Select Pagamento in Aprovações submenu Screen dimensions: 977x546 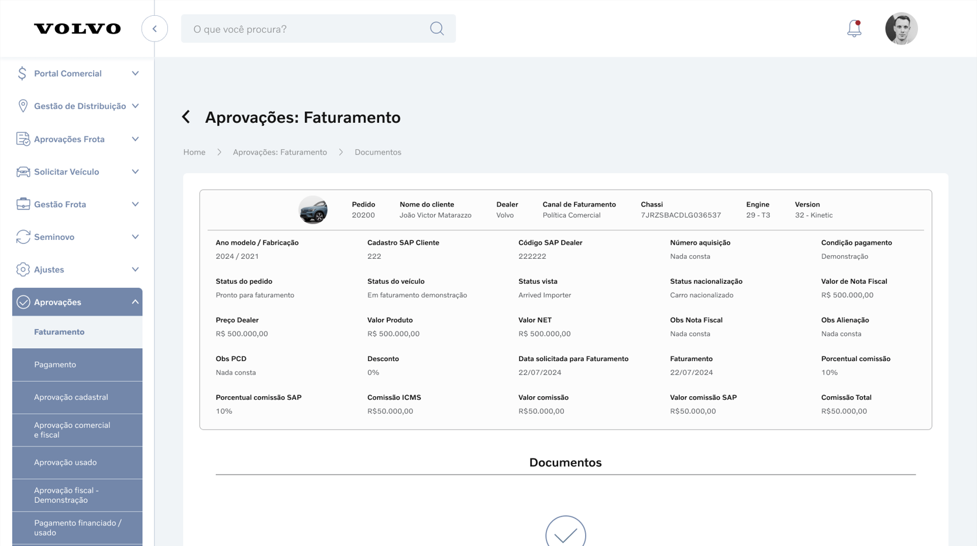[x=55, y=365]
